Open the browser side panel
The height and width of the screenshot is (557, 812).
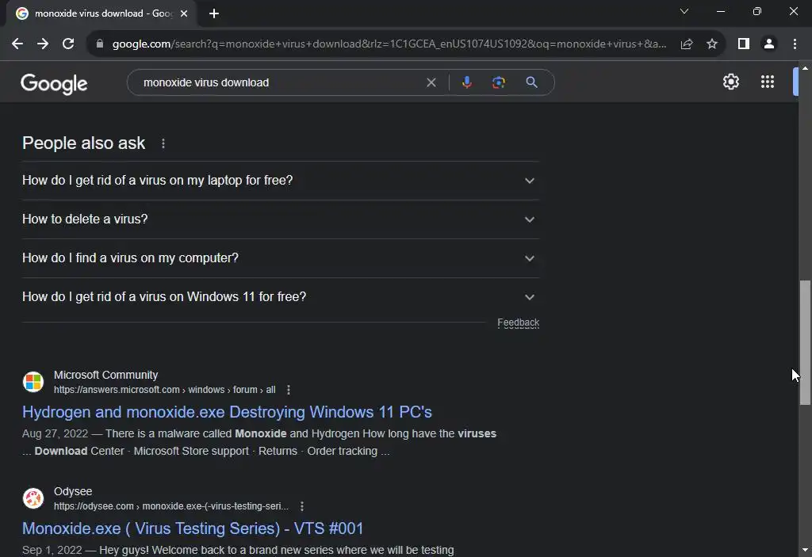[x=744, y=44]
